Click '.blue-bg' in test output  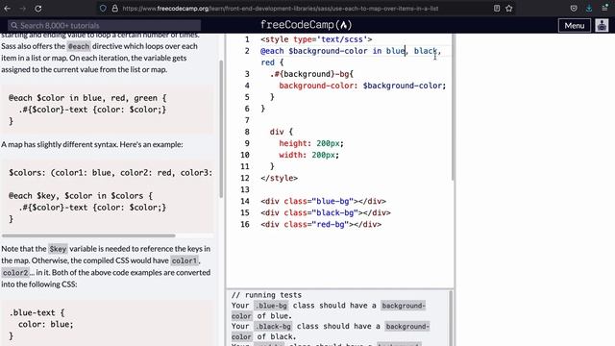pyautogui.click(x=271, y=306)
